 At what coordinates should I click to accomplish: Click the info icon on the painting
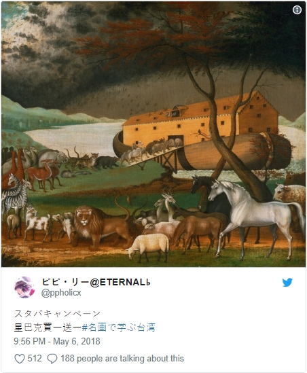297,10
